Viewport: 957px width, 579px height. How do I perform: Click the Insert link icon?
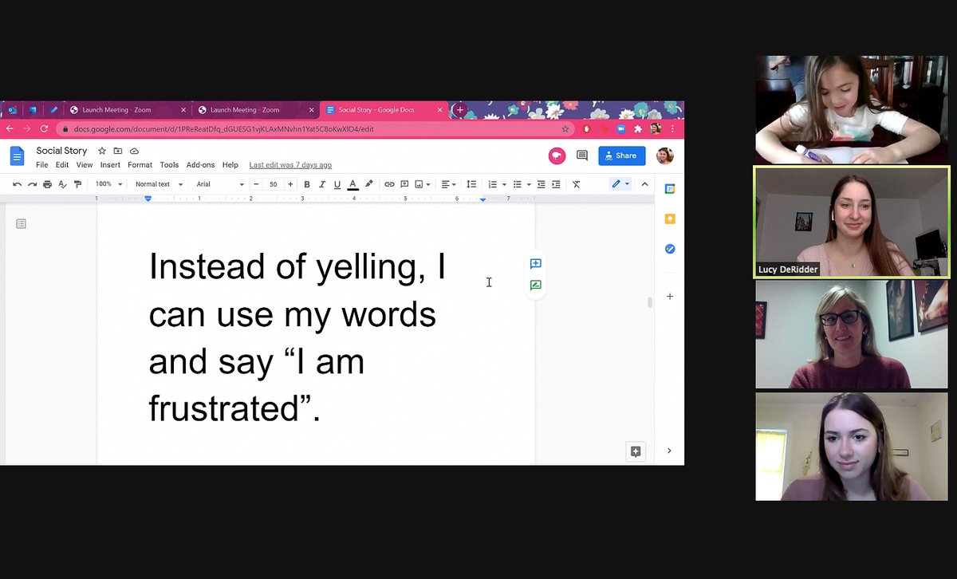point(389,184)
